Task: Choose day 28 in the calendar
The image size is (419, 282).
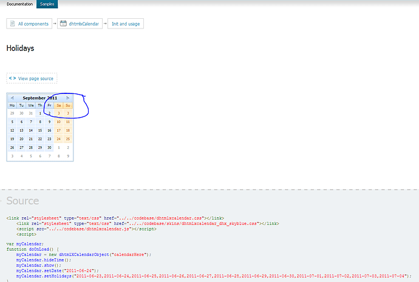Action: [31, 147]
